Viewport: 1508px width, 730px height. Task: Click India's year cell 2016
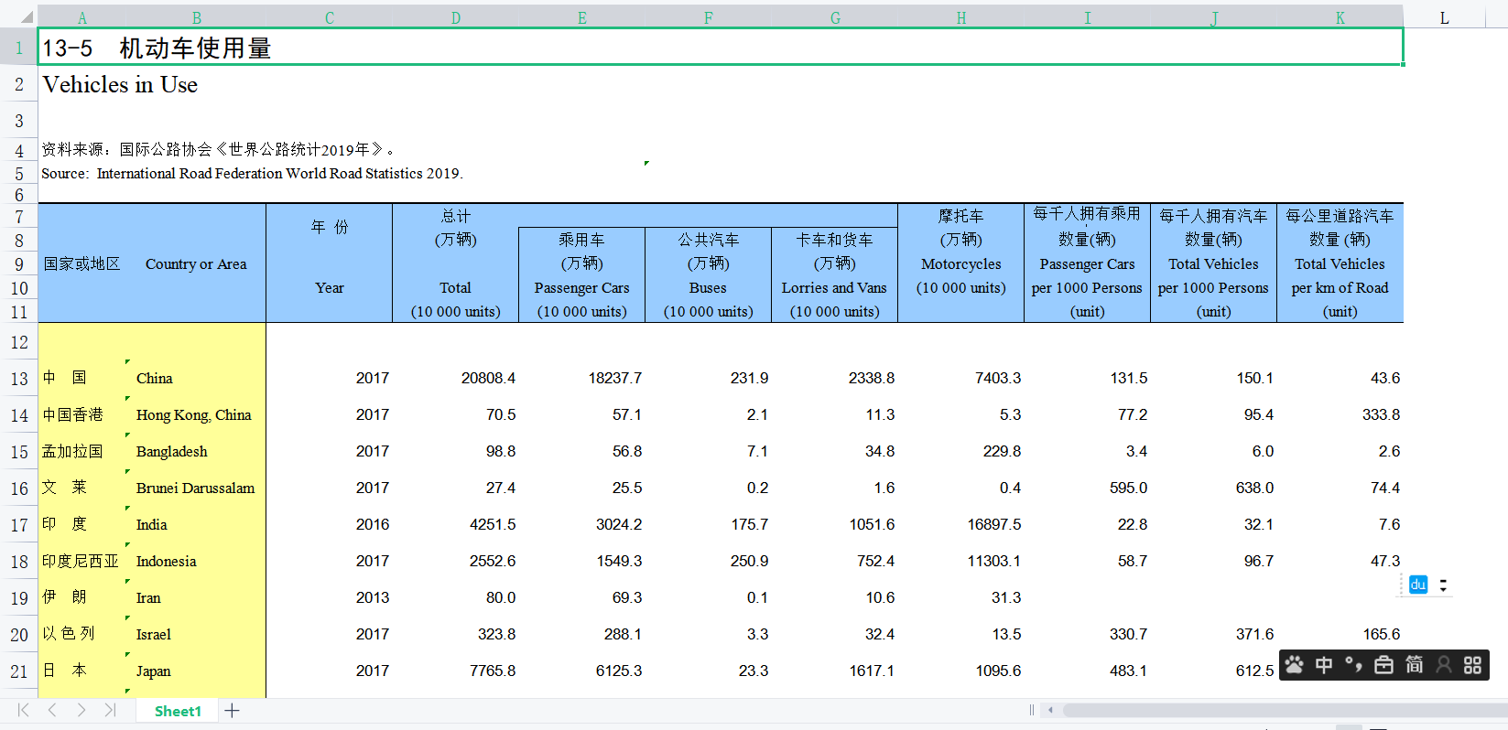(373, 524)
